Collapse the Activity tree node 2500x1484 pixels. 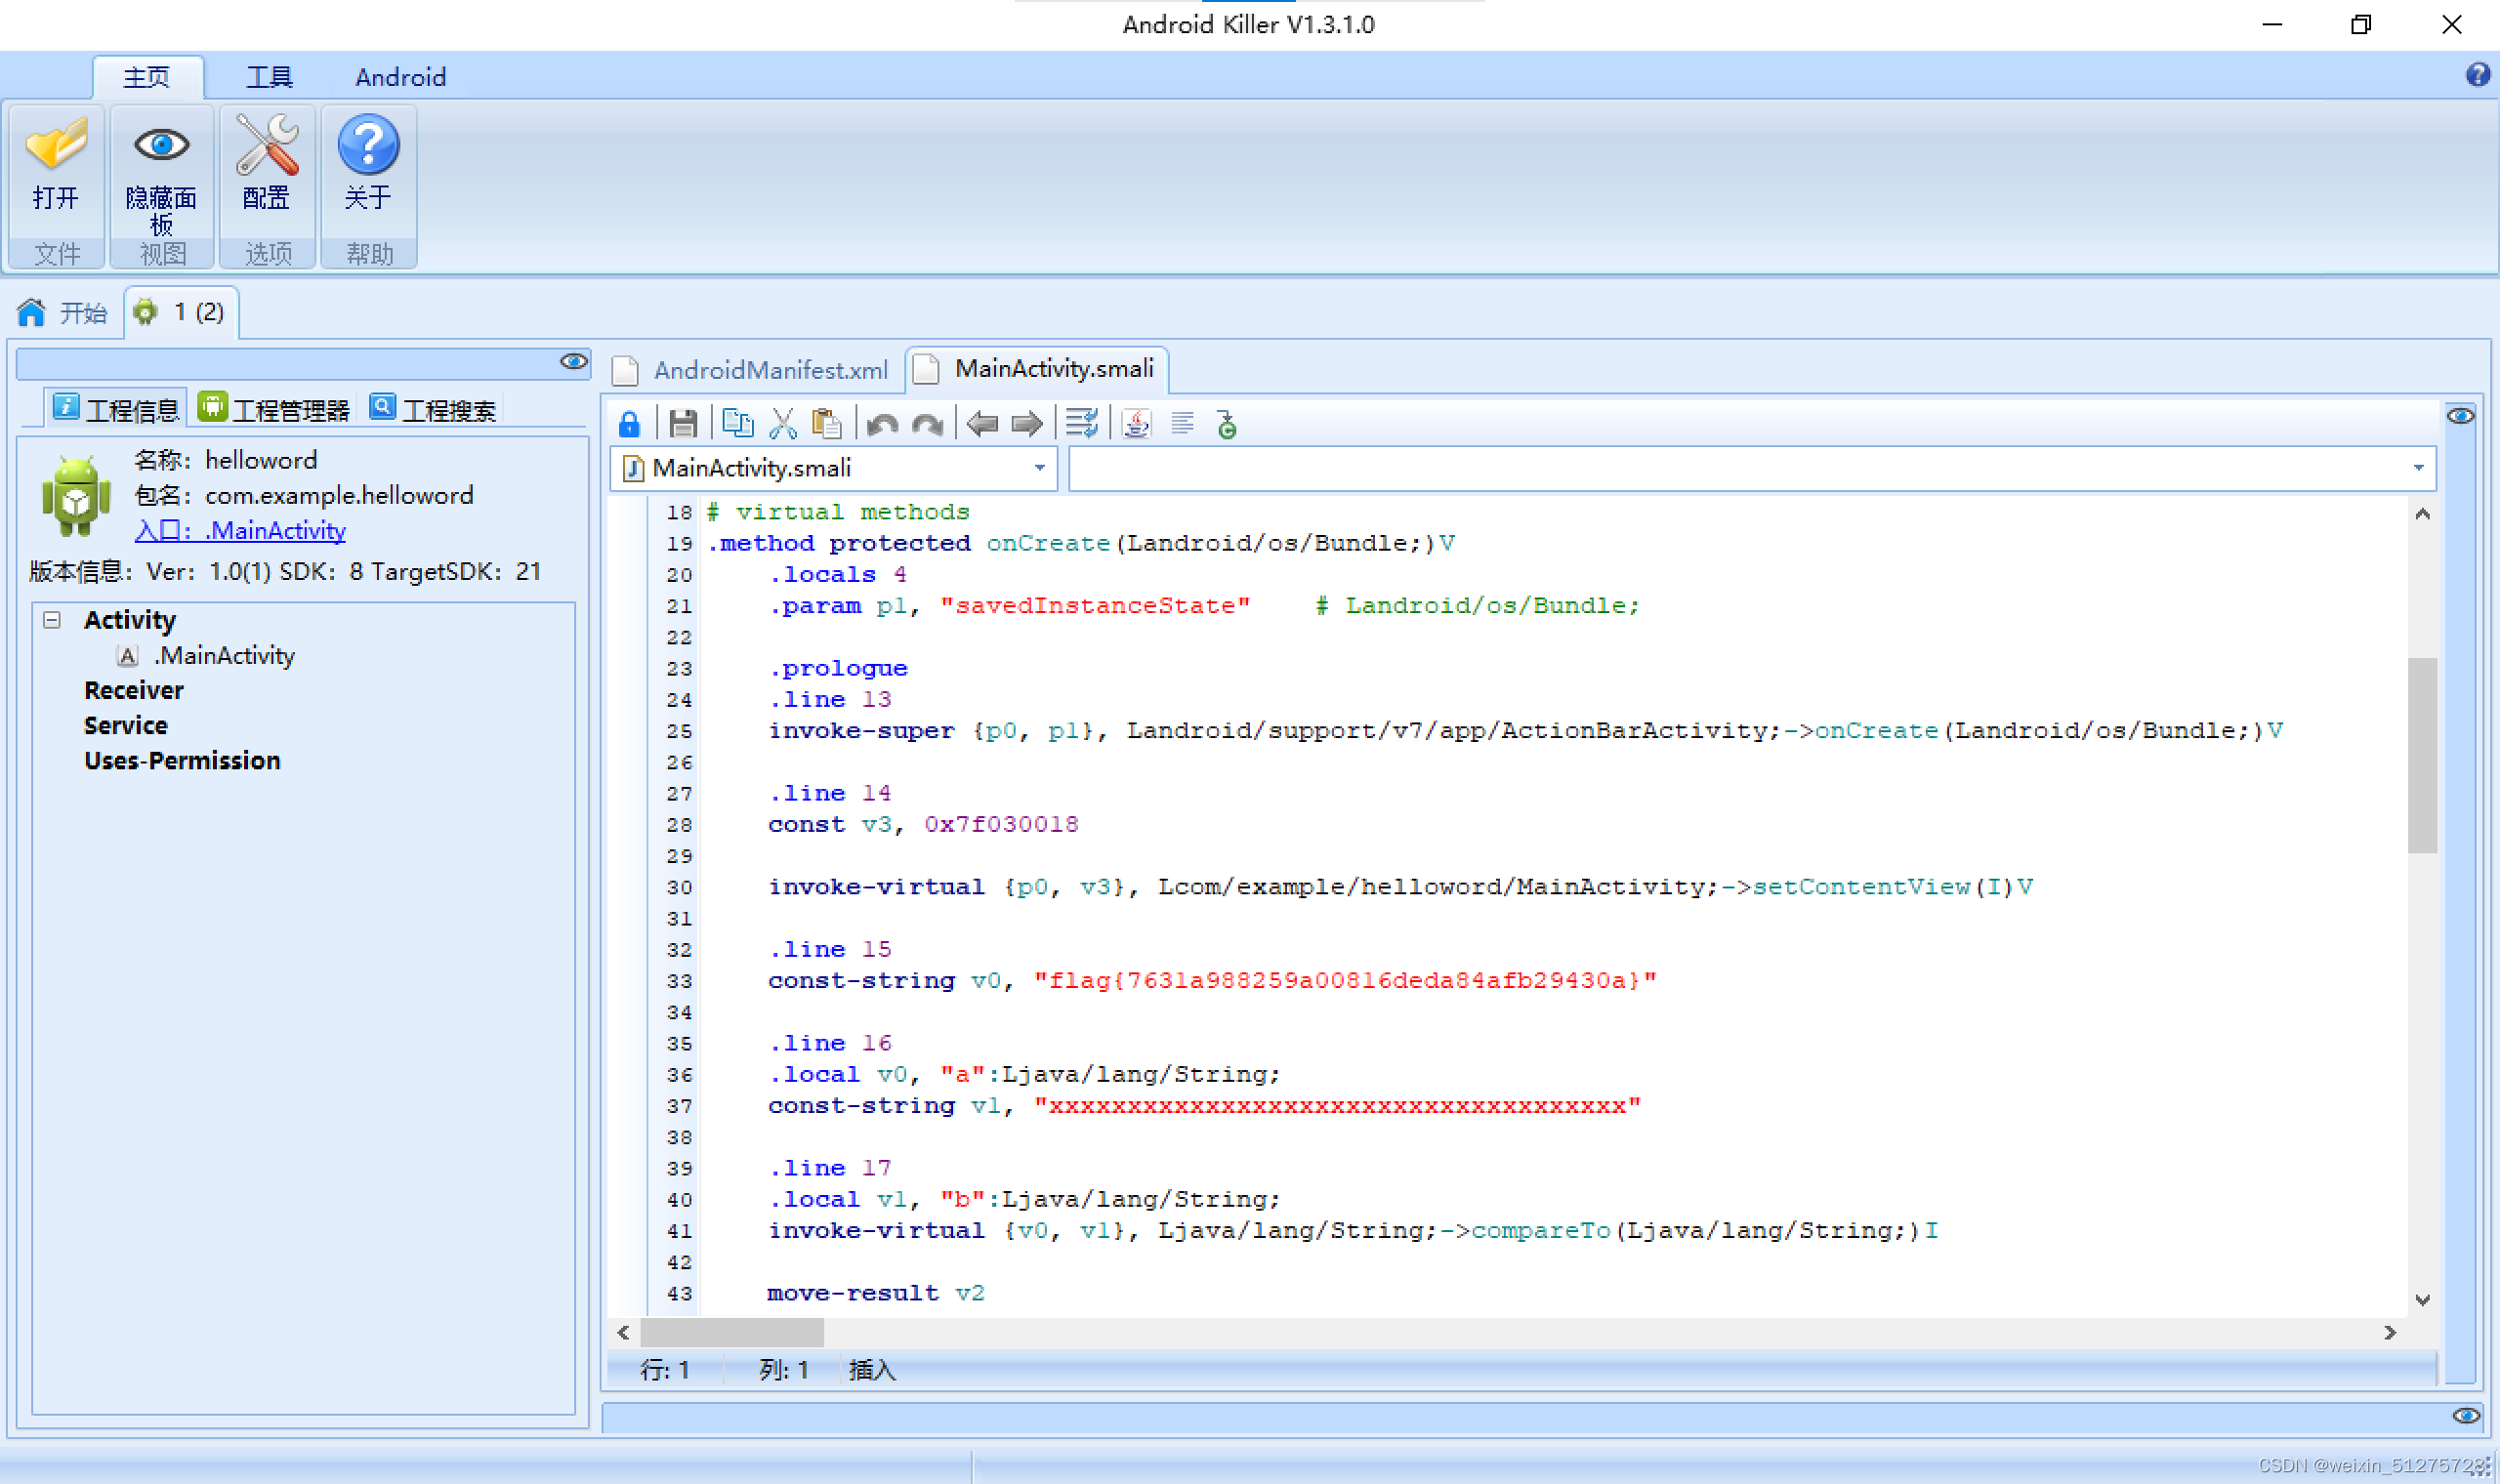pyautogui.click(x=52, y=620)
